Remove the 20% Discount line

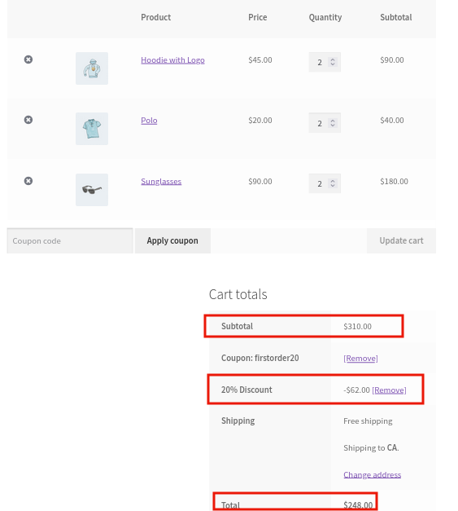pyautogui.click(x=389, y=390)
